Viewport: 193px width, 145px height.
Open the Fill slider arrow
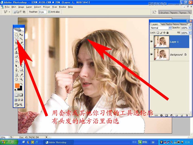190,33
